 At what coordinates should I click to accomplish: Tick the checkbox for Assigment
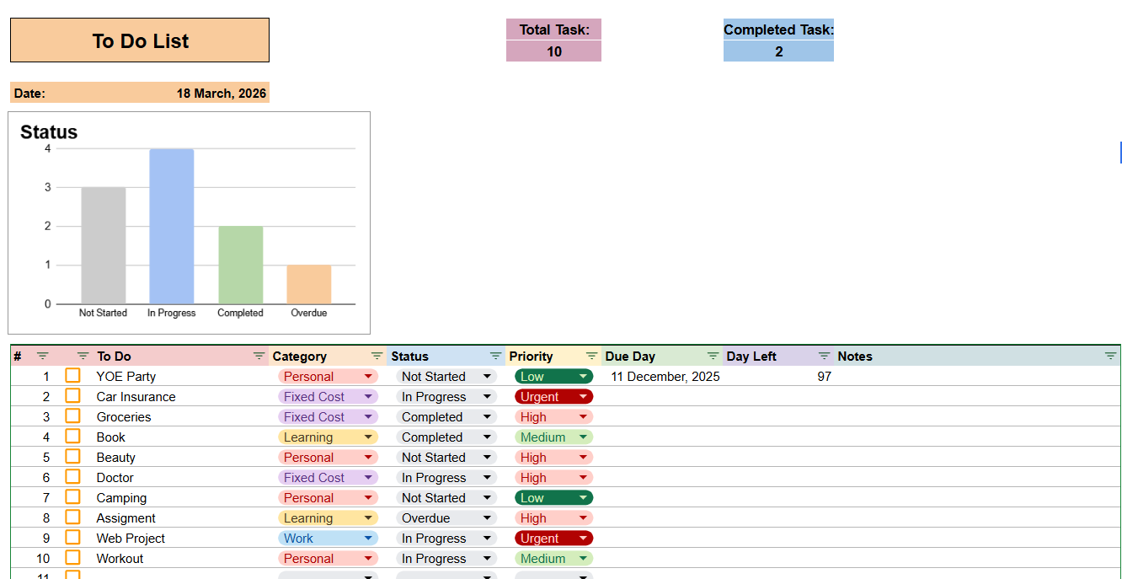tap(73, 517)
